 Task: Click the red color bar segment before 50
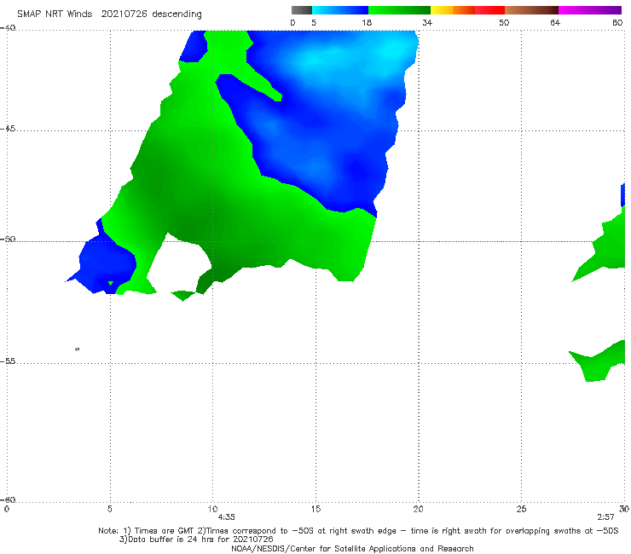[489, 10]
